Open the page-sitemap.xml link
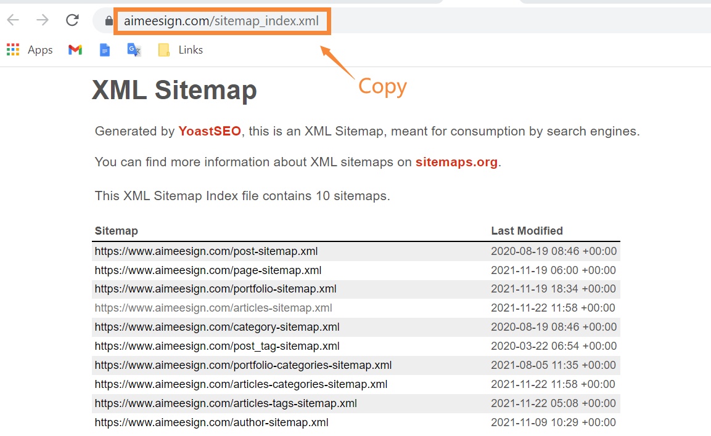 (208, 270)
